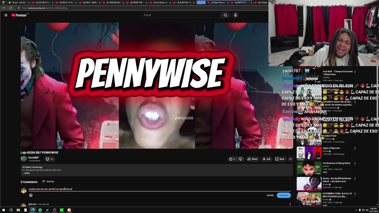Open the Types of Rap Fans title link
The height and width of the screenshot is (213, 379).
pos(331,148)
